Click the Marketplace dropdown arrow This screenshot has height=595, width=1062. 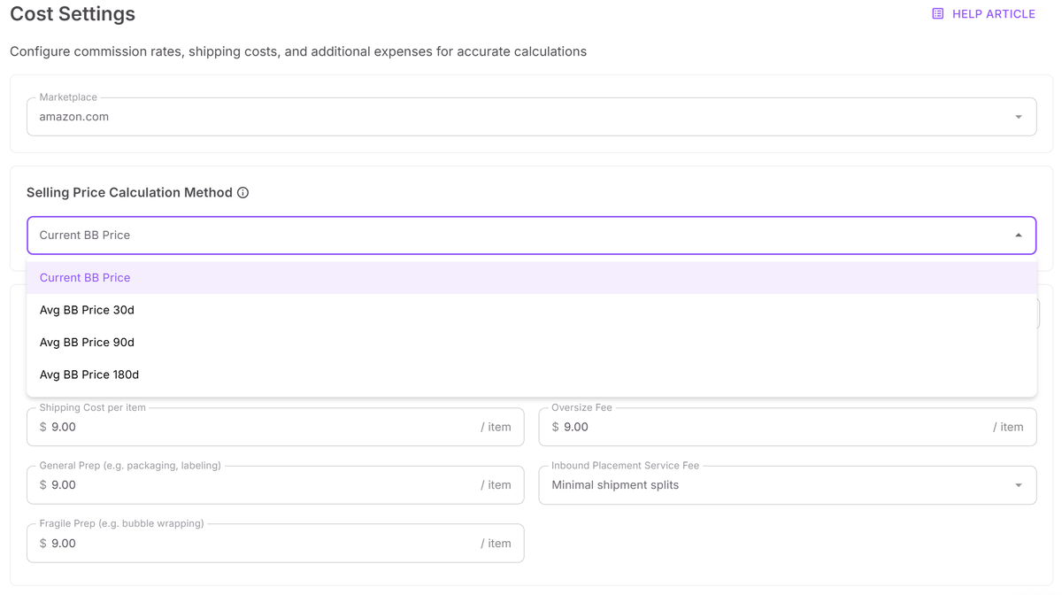[1019, 117]
